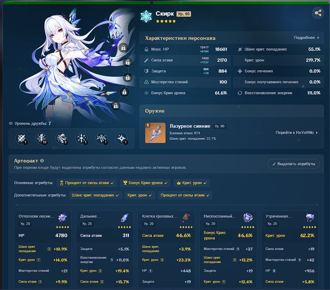Click the Ниспосланный goblet artifact icon
Screen dimensions: 330x290
pos(248,218)
